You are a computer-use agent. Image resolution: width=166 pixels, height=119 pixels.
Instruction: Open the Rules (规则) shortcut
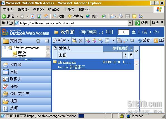[x=26, y=101]
